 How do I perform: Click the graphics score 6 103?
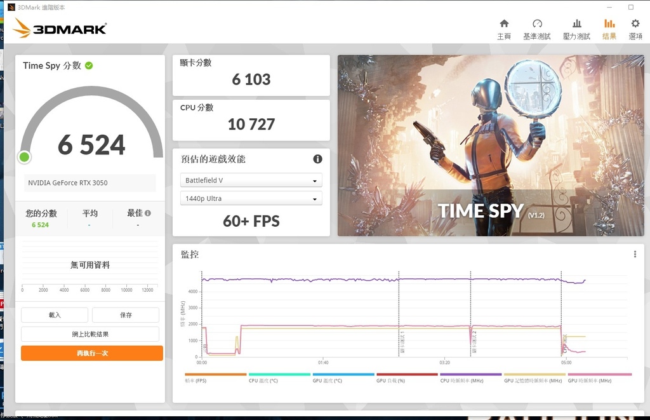251,79
